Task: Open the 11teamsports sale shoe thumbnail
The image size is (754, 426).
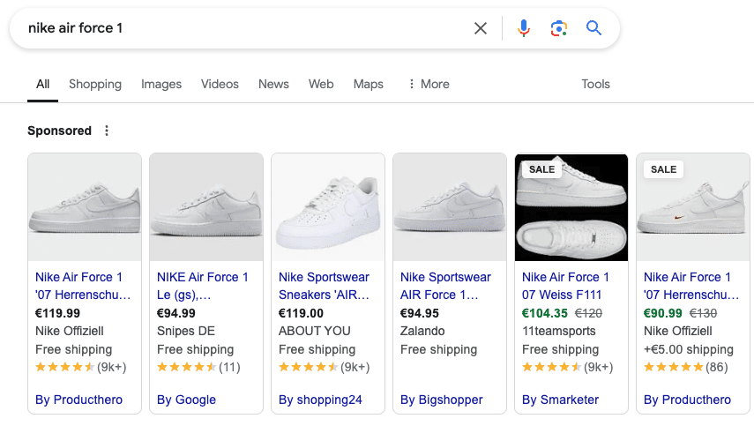Action: [571, 207]
